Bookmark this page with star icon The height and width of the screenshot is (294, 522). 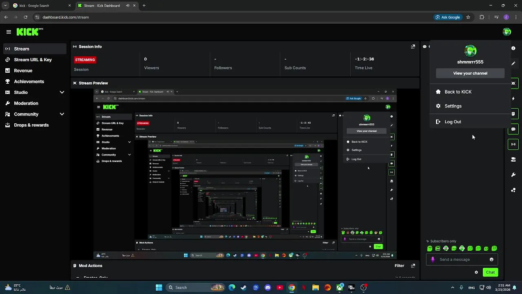click(468, 17)
